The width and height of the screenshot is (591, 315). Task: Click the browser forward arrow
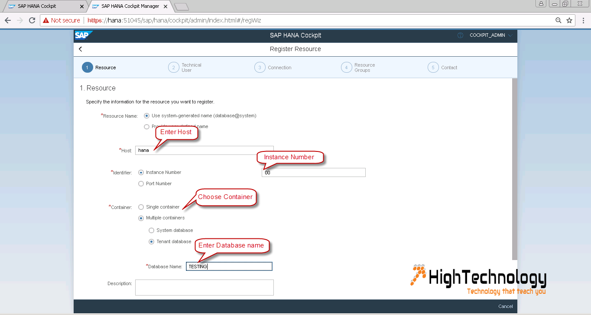click(x=19, y=20)
